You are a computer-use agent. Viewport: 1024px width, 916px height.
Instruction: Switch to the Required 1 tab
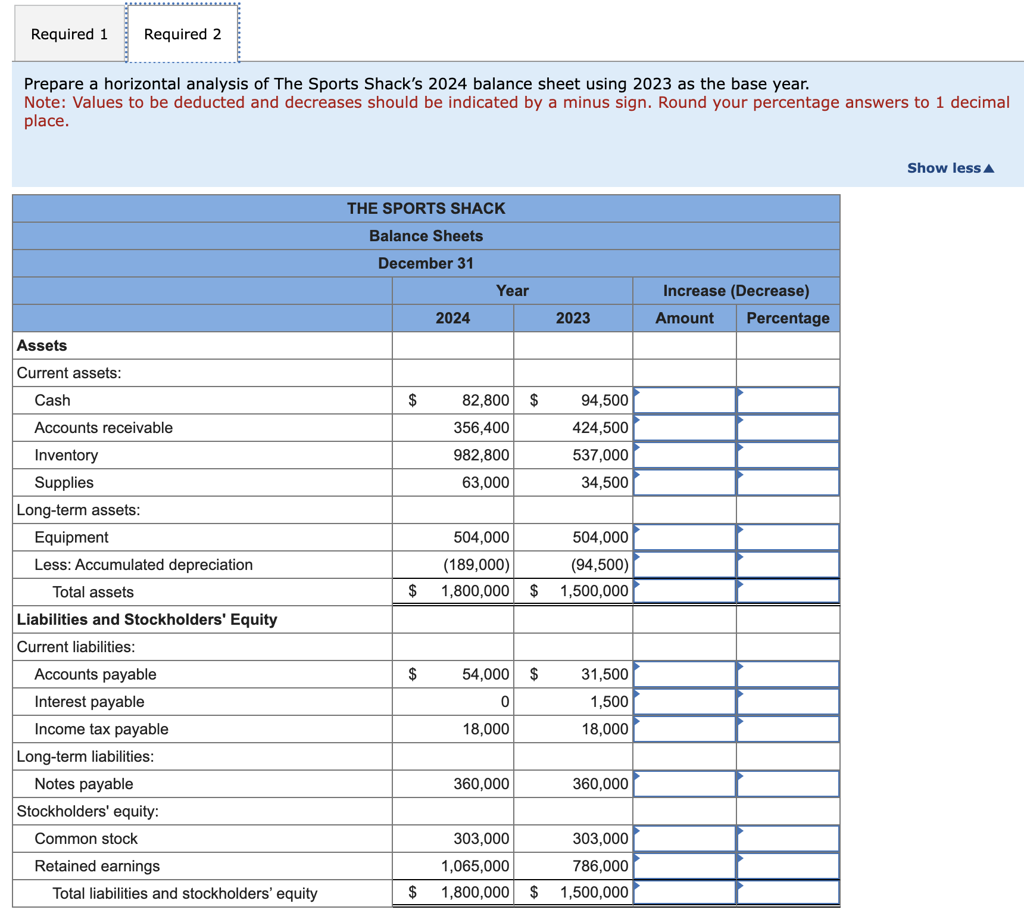click(68, 33)
